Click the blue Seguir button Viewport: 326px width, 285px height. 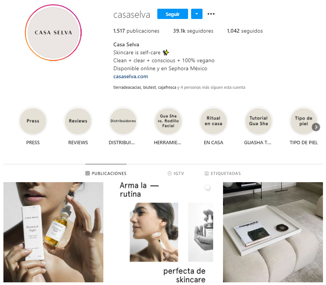point(172,14)
